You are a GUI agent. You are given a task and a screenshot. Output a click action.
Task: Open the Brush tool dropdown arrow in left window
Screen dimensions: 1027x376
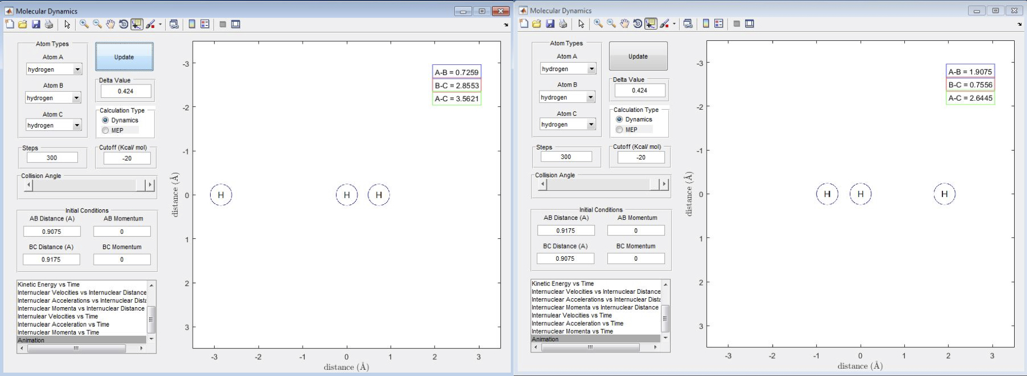pos(160,25)
